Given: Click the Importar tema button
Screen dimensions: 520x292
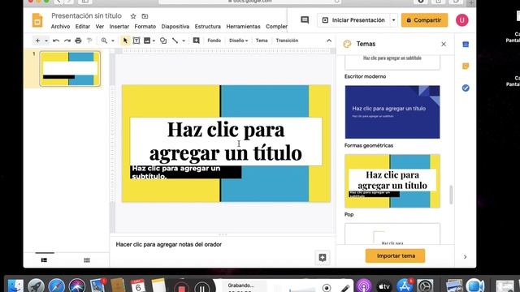Looking at the screenshot, I should coord(396,256).
